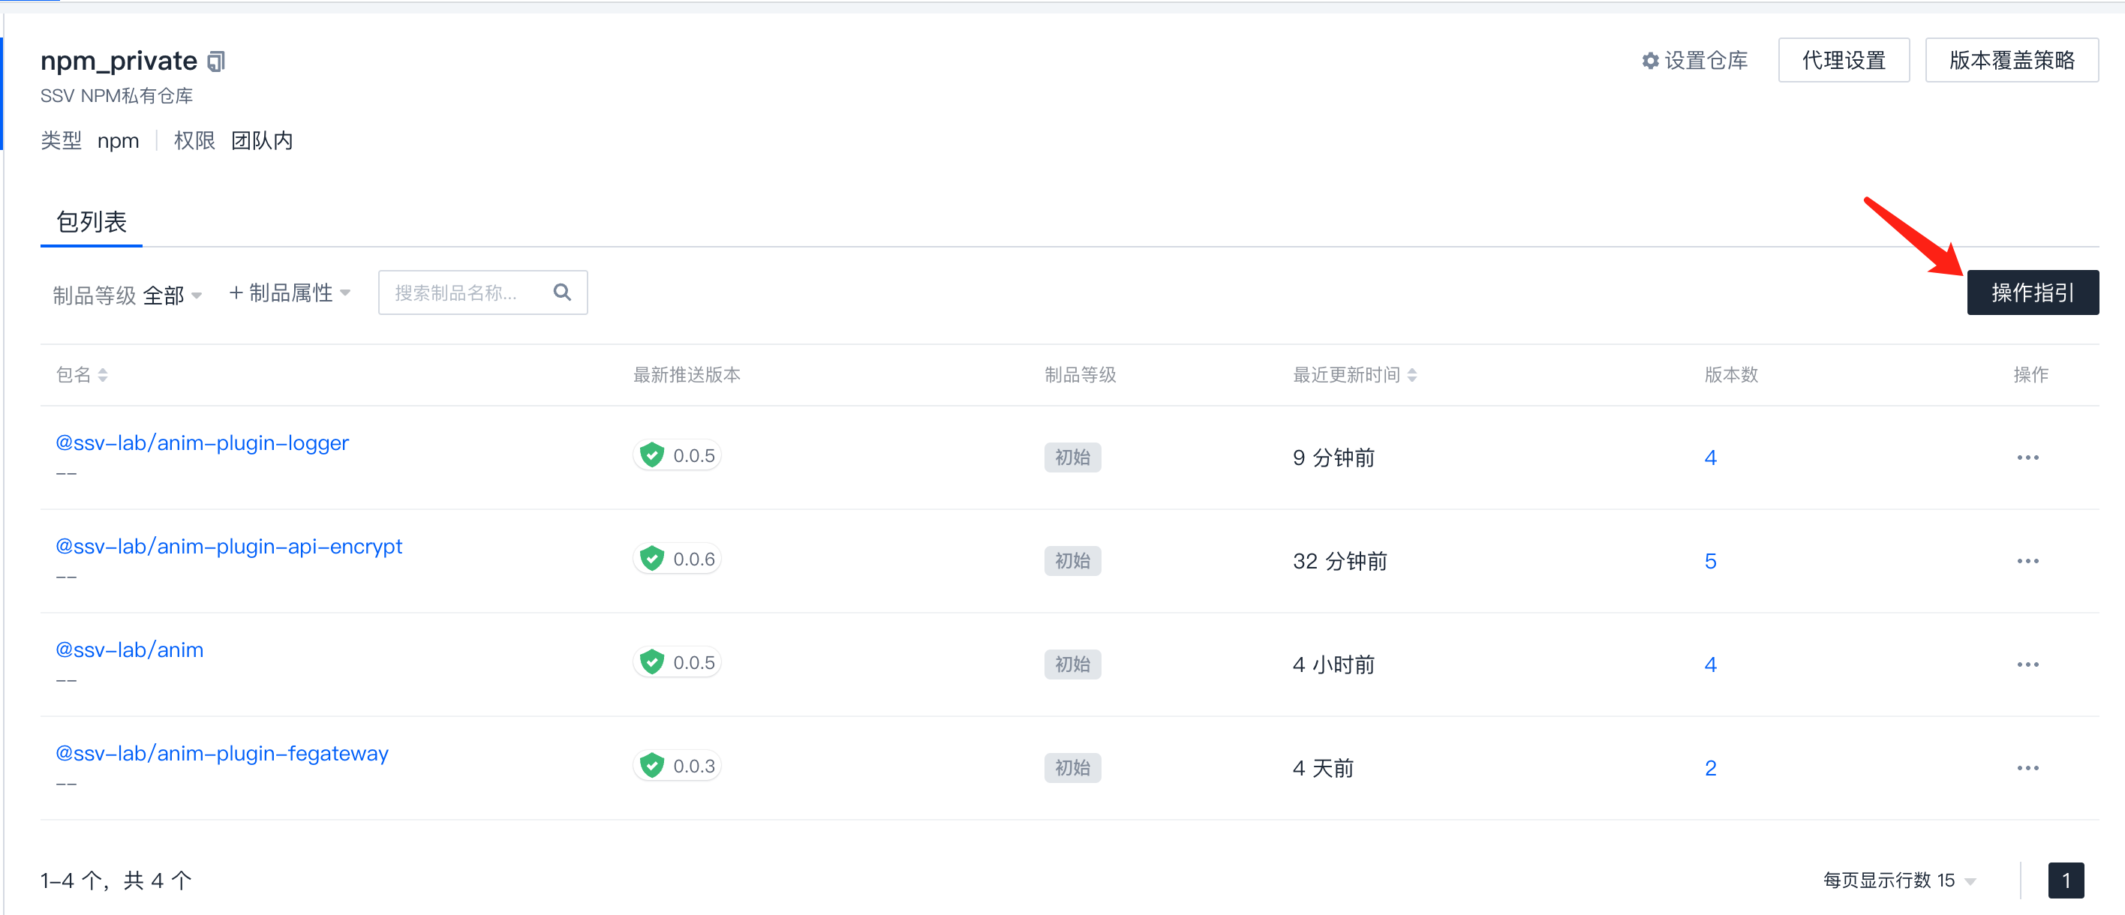Image resolution: width=2125 pixels, height=915 pixels.
Task: Click the green shield beside version 0.0.6
Action: point(652,559)
